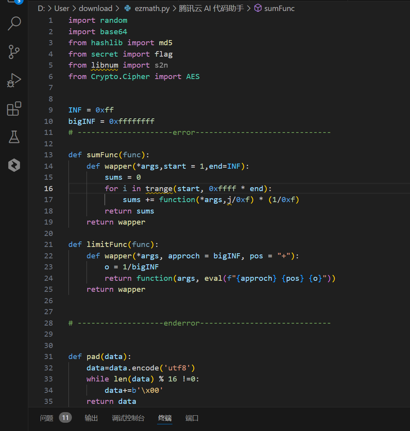Switch to the 问题 panel tab
The height and width of the screenshot is (431, 410).
(x=47, y=418)
